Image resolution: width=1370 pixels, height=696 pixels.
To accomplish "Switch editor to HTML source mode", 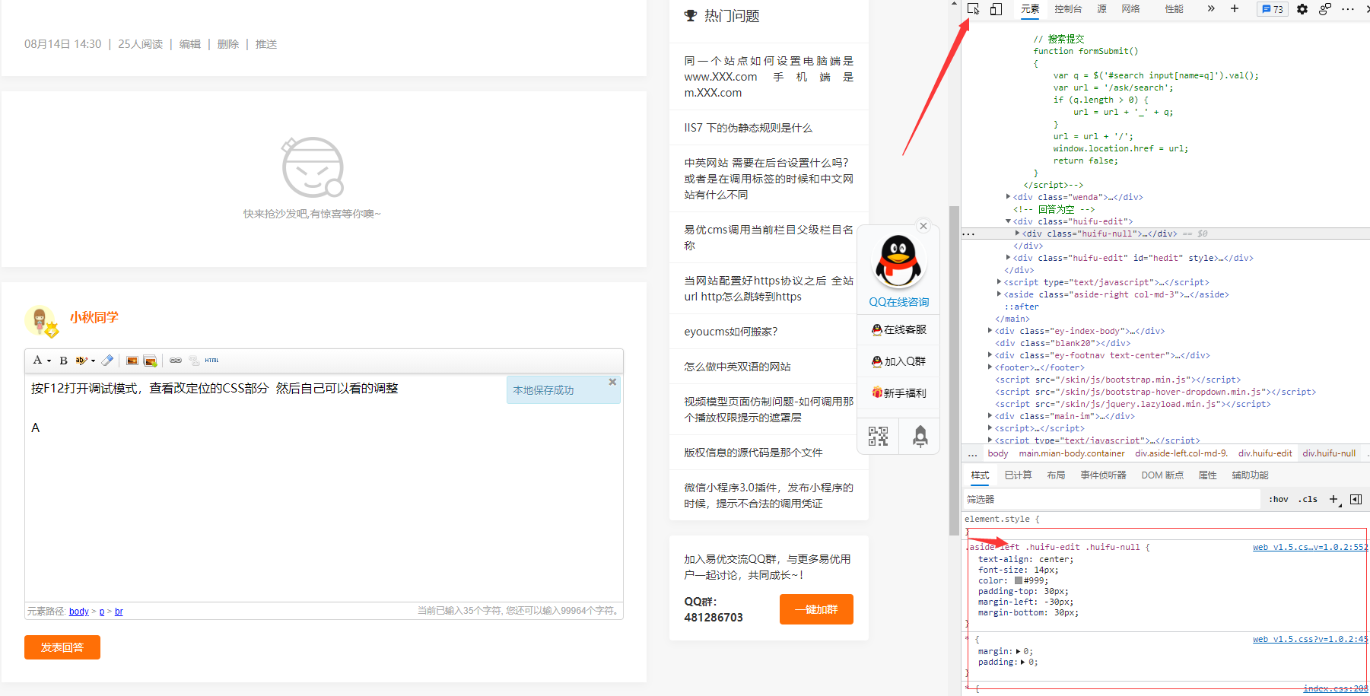I will (211, 361).
